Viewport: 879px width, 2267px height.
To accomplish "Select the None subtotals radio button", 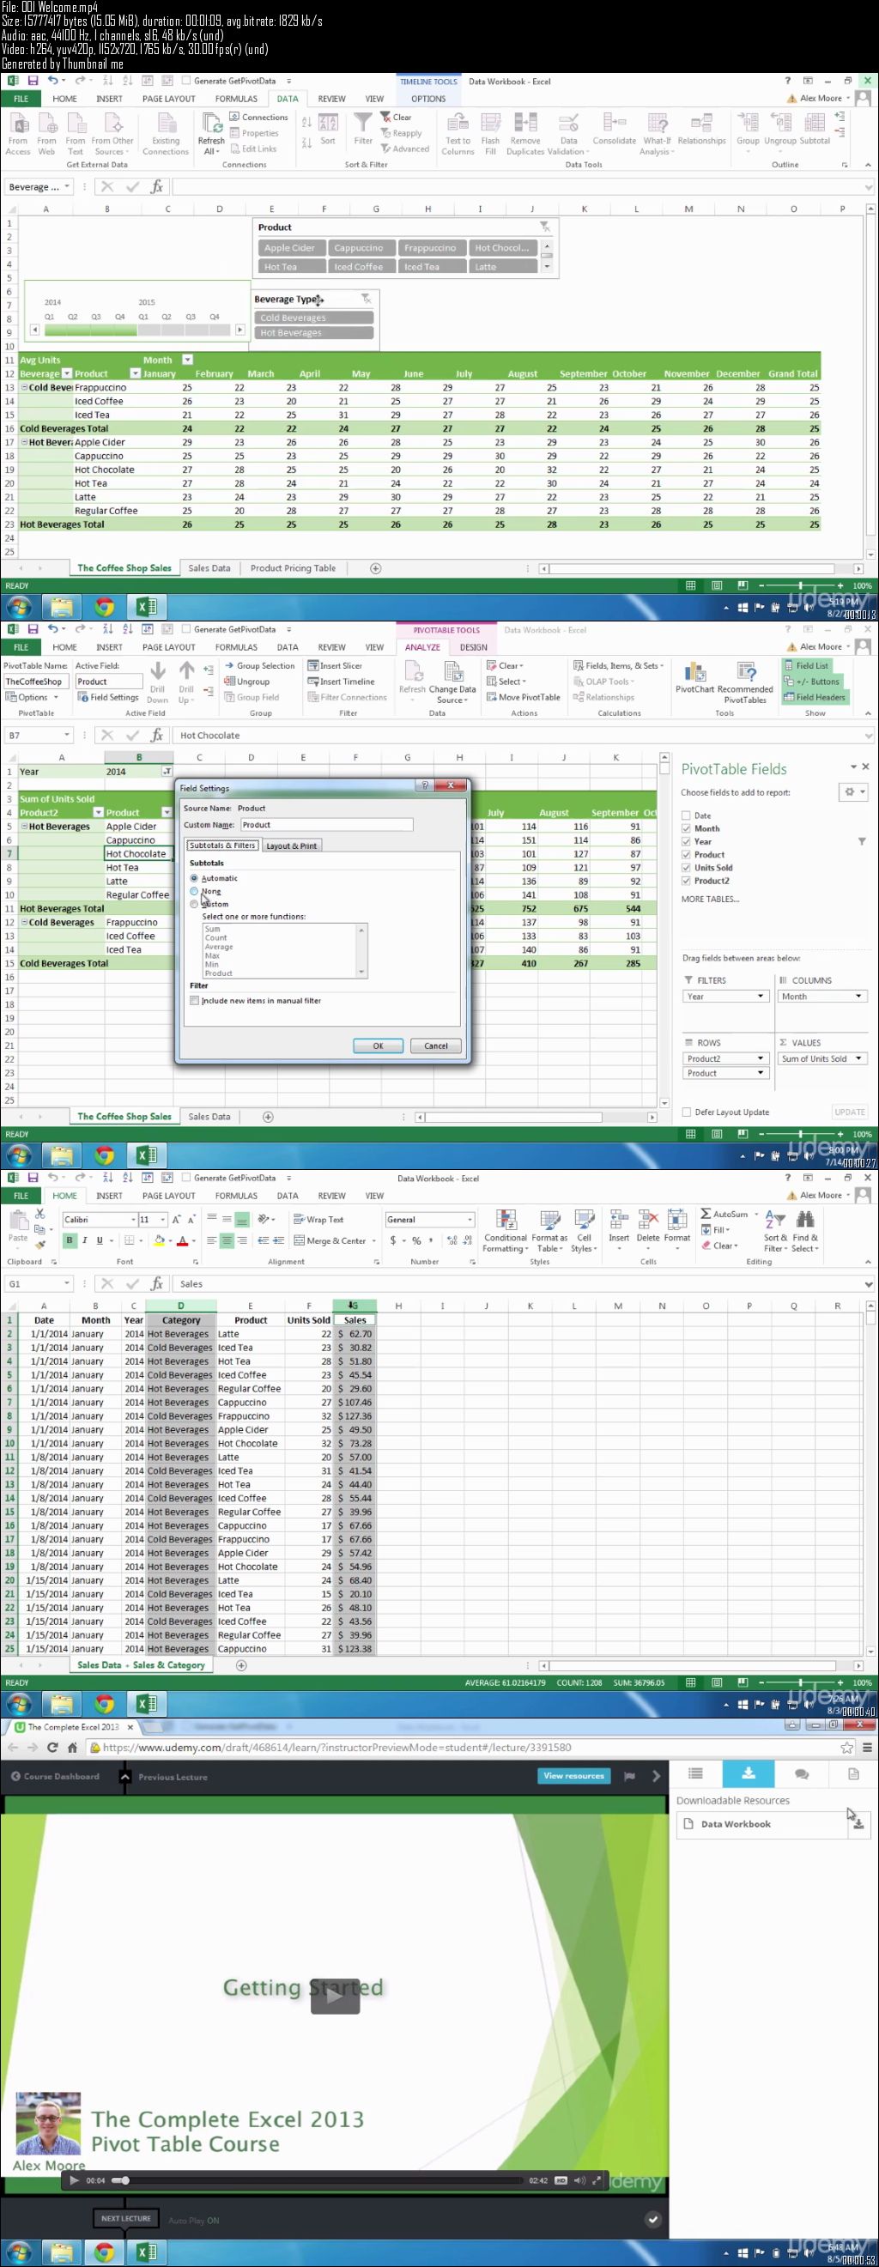I will click(x=195, y=891).
